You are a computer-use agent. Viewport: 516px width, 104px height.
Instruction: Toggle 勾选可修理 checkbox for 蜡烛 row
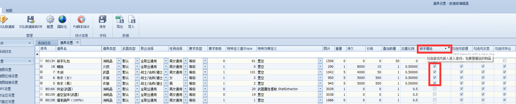(x=461, y=66)
